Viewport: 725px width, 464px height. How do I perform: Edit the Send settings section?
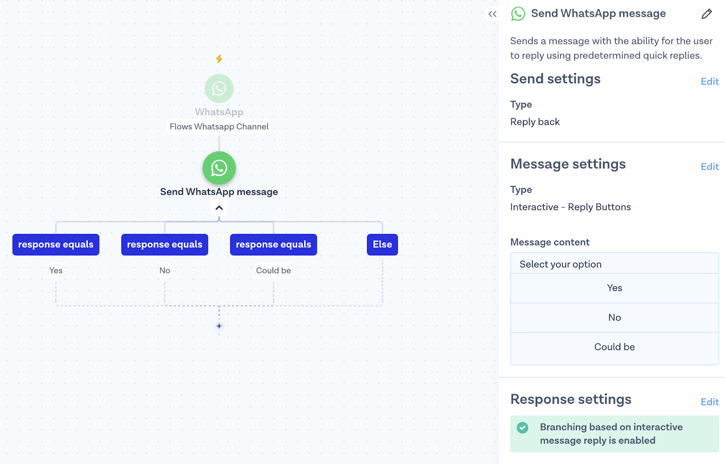709,81
